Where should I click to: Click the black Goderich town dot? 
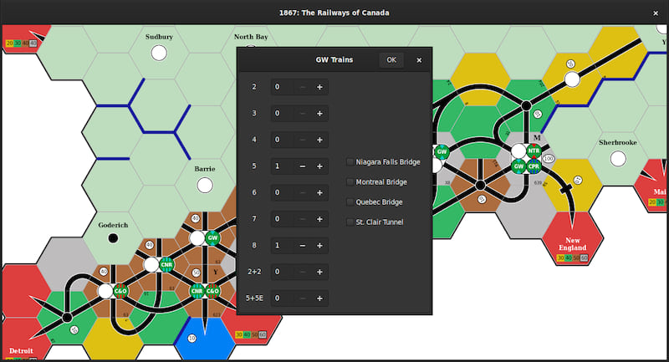(x=113, y=238)
